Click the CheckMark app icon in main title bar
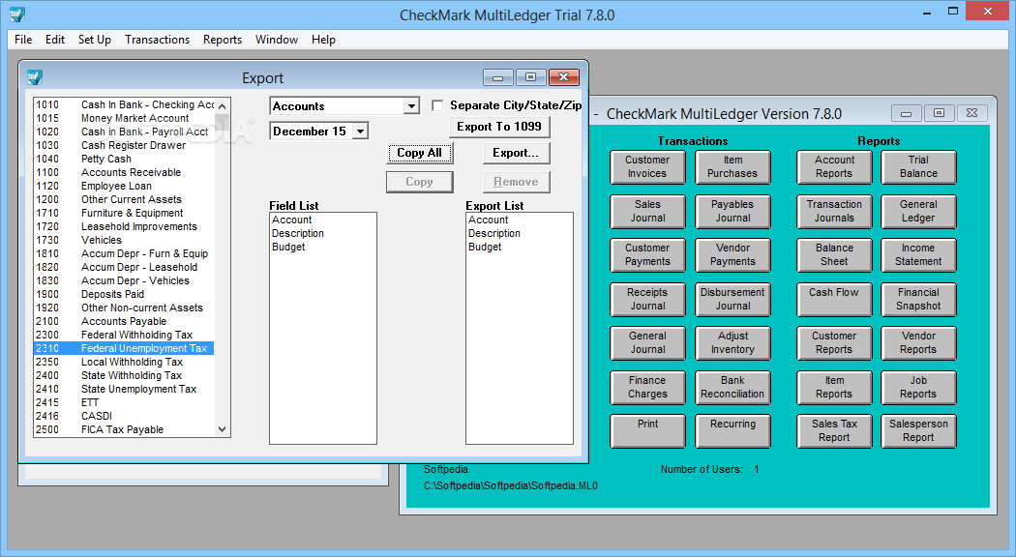 (x=17, y=14)
